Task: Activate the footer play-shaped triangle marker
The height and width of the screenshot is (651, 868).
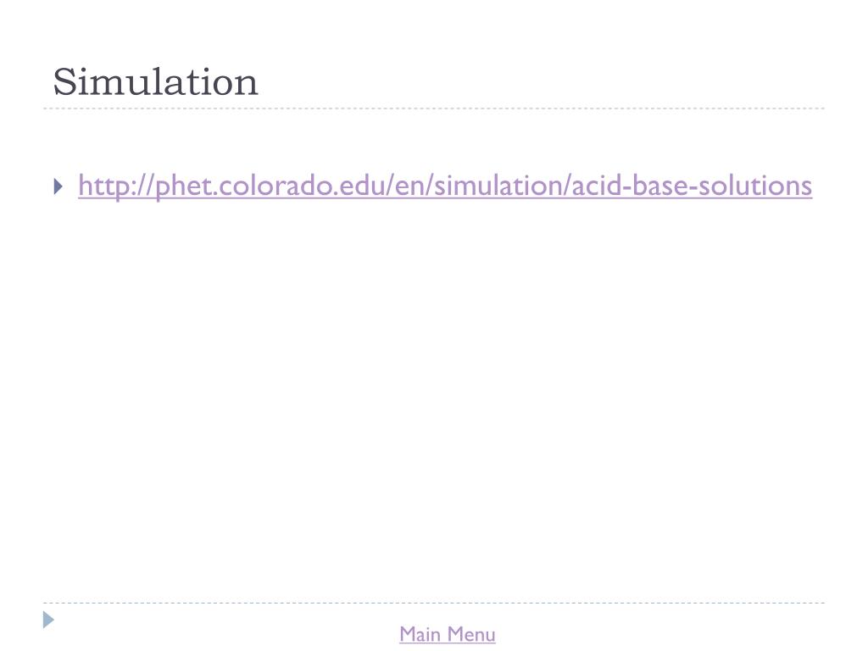Action: 48,620
